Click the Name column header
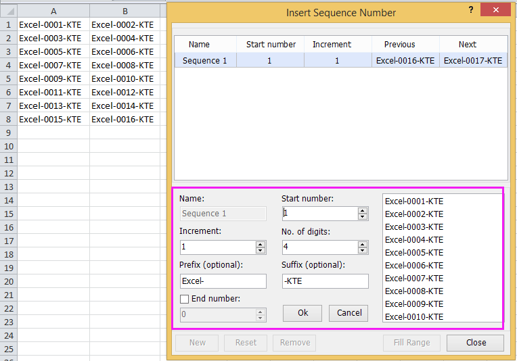 199,45
